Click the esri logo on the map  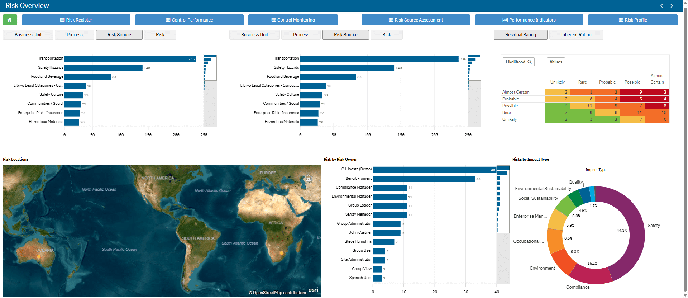coord(313,290)
